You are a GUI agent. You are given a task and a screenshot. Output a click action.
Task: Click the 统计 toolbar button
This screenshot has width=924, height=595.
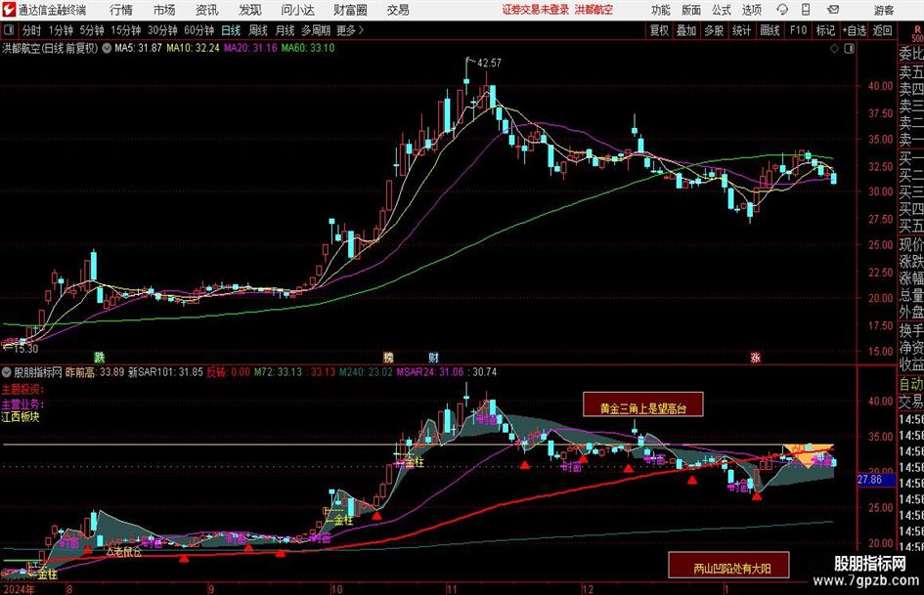point(741,30)
